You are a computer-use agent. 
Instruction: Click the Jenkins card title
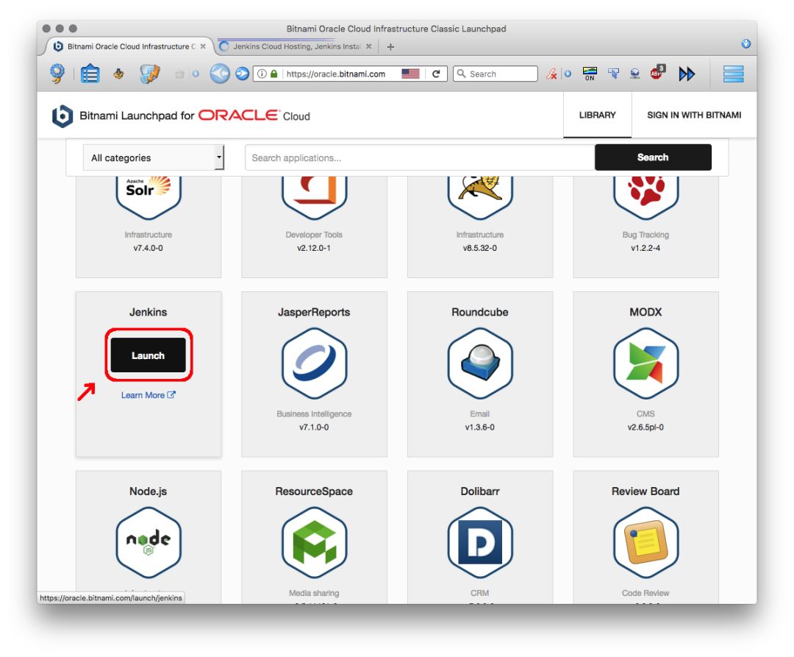(x=149, y=312)
